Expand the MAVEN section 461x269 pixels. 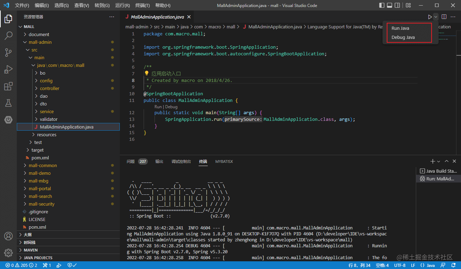tap(68, 250)
